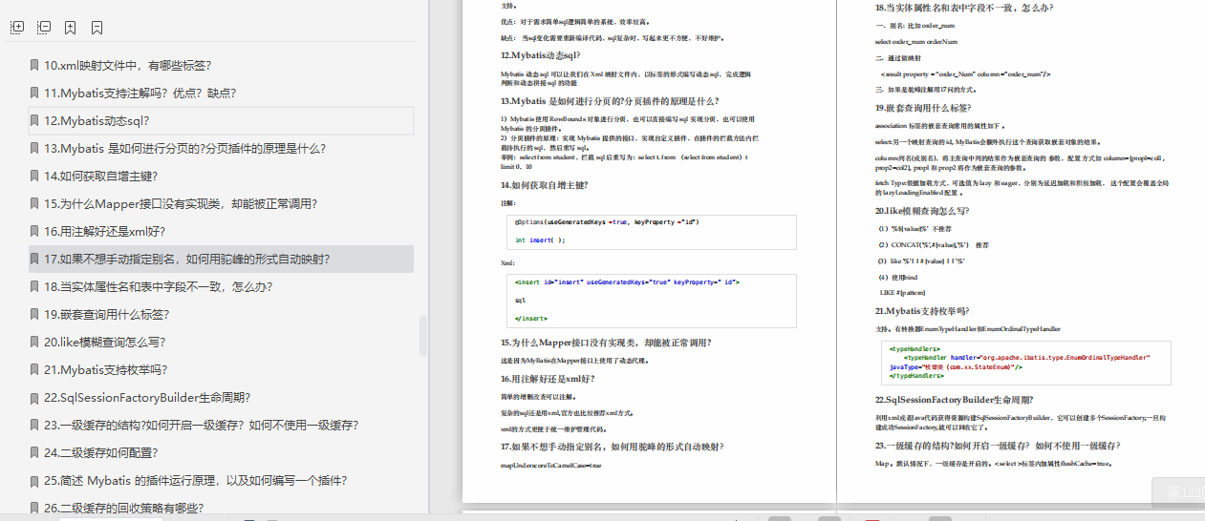
Task: Click the line 'select order_num orderNum'
Action: tap(915, 42)
